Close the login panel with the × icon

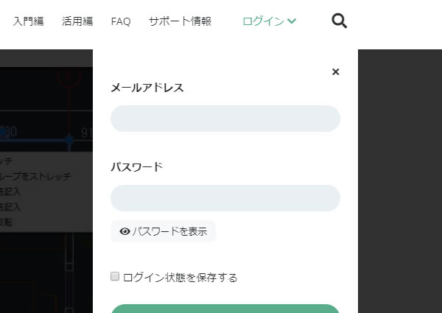(x=335, y=72)
